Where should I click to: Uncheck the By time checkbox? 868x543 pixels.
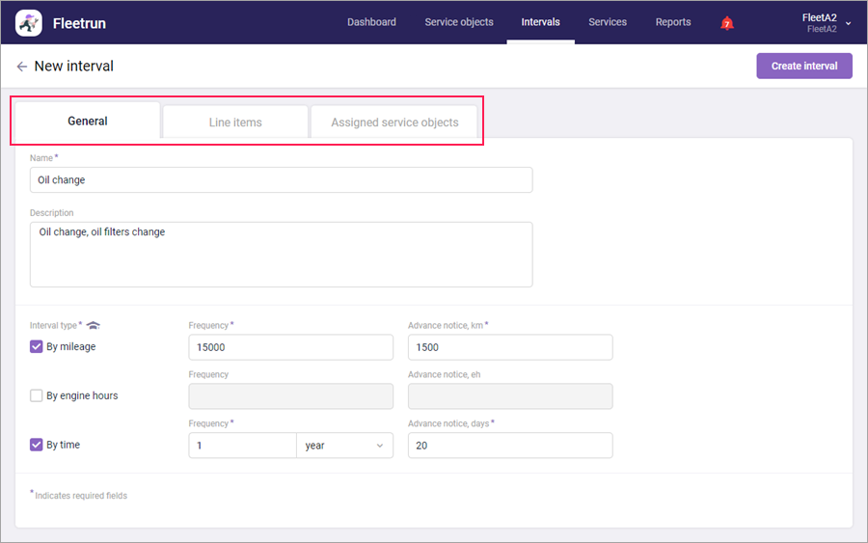point(37,445)
